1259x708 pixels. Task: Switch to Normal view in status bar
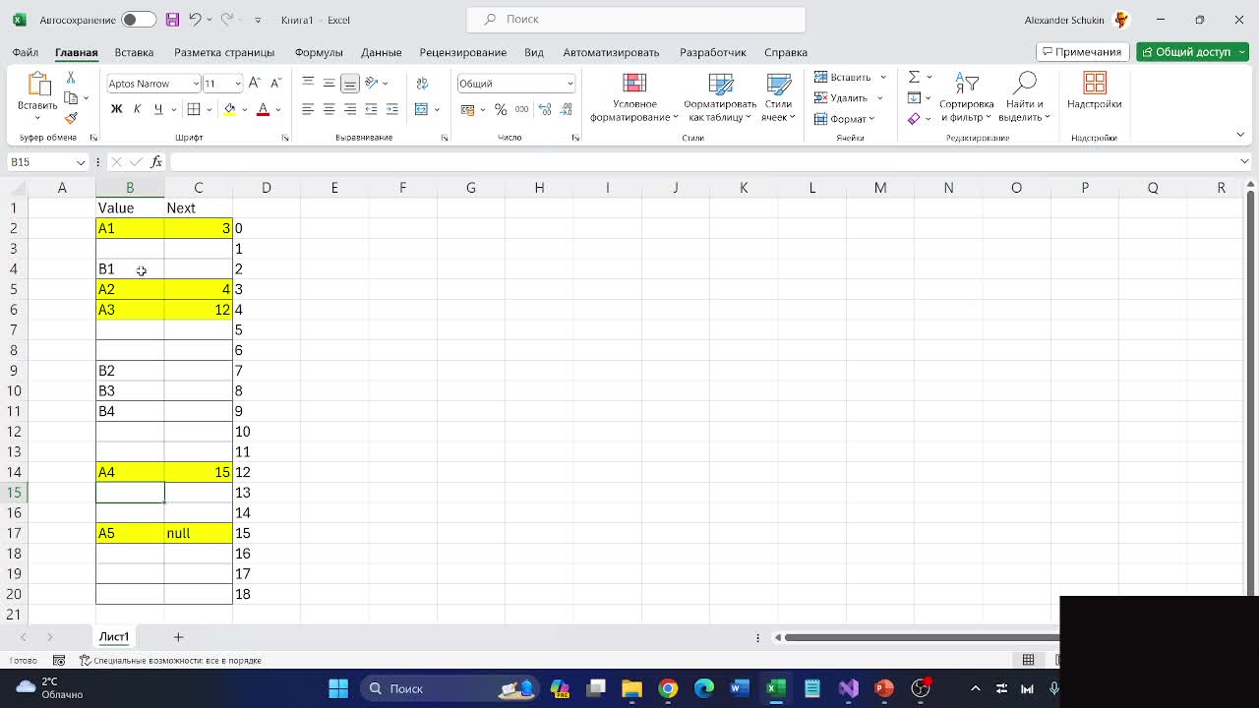pos(1028,661)
